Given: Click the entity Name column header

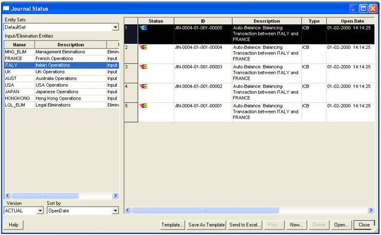Looking at the screenshot, I should tap(20, 45).
